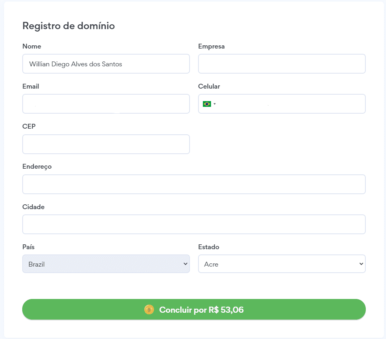Click the Concluir por R$ 53,06 button

(194, 309)
